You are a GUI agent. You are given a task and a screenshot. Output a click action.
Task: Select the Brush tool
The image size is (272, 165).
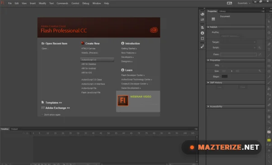[269, 82]
